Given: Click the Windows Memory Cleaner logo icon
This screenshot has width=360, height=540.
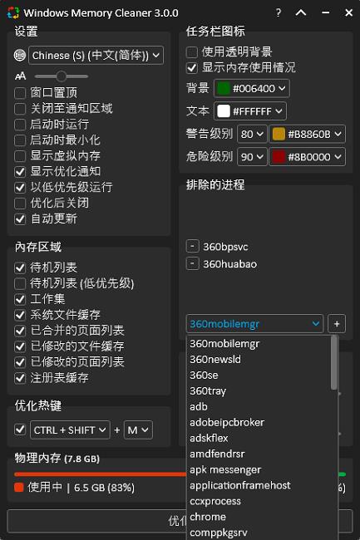Looking at the screenshot, I should (13, 12).
